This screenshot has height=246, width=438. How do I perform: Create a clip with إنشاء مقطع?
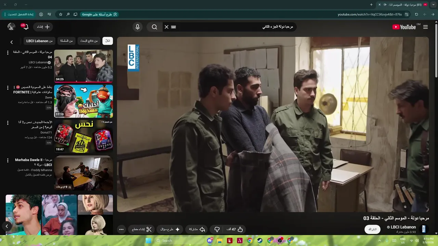click(x=142, y=229)
